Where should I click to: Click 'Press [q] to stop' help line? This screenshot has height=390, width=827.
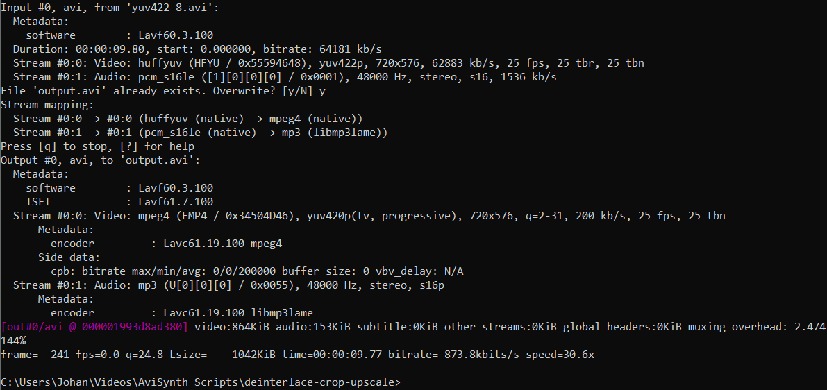[97, 146]
